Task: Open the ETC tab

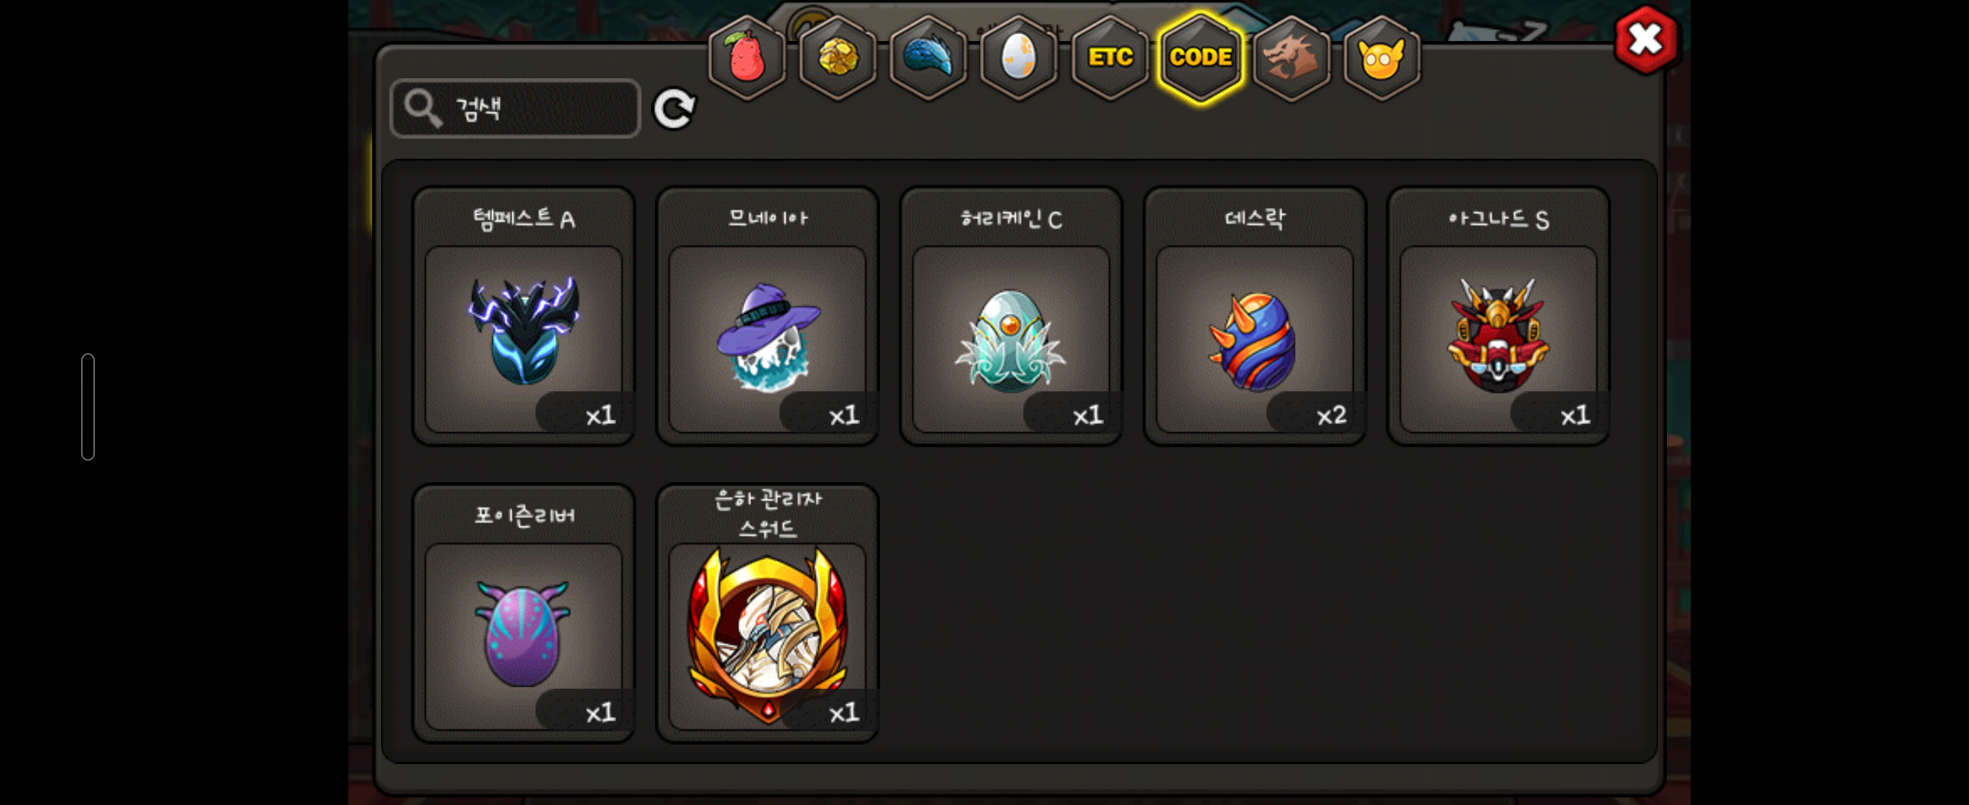Action: click(x=1110, y=58)
